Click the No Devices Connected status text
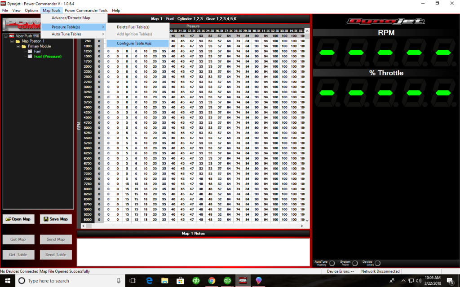Viewport: 460px width, 287px height. point(19,271)
